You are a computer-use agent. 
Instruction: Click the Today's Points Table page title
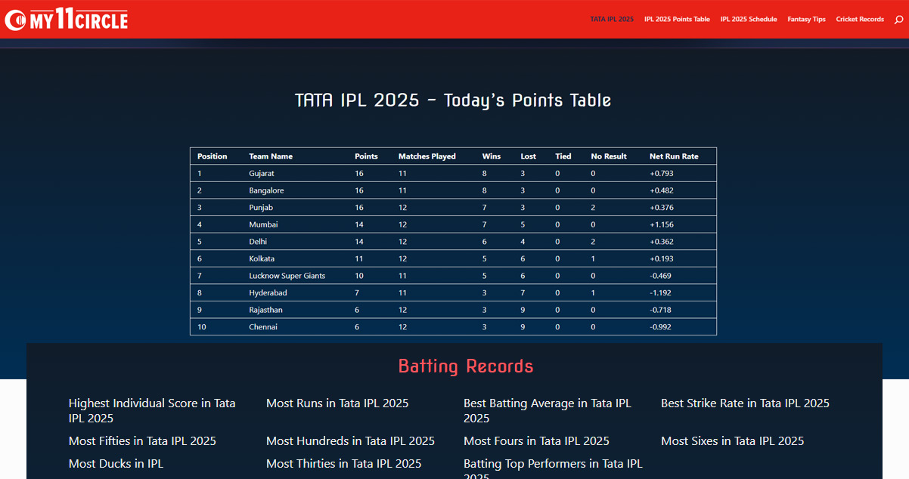[x=453, y=100]
